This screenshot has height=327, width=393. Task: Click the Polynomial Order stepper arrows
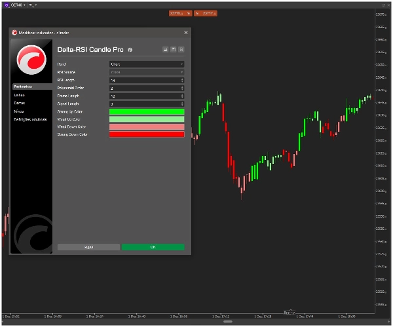point(182,88)
